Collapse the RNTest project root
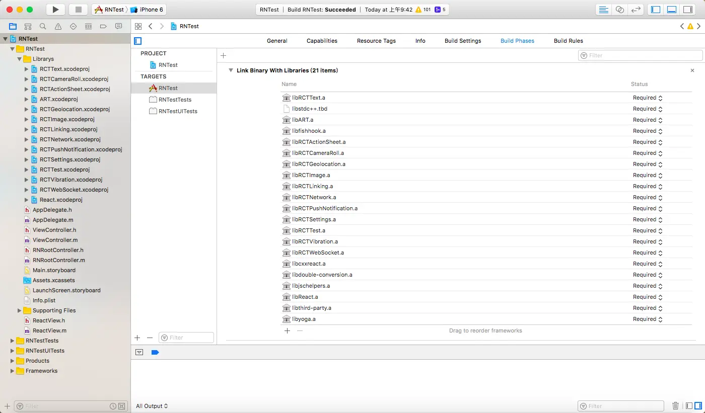Viewport: 705px width, 413px height. 6,39
